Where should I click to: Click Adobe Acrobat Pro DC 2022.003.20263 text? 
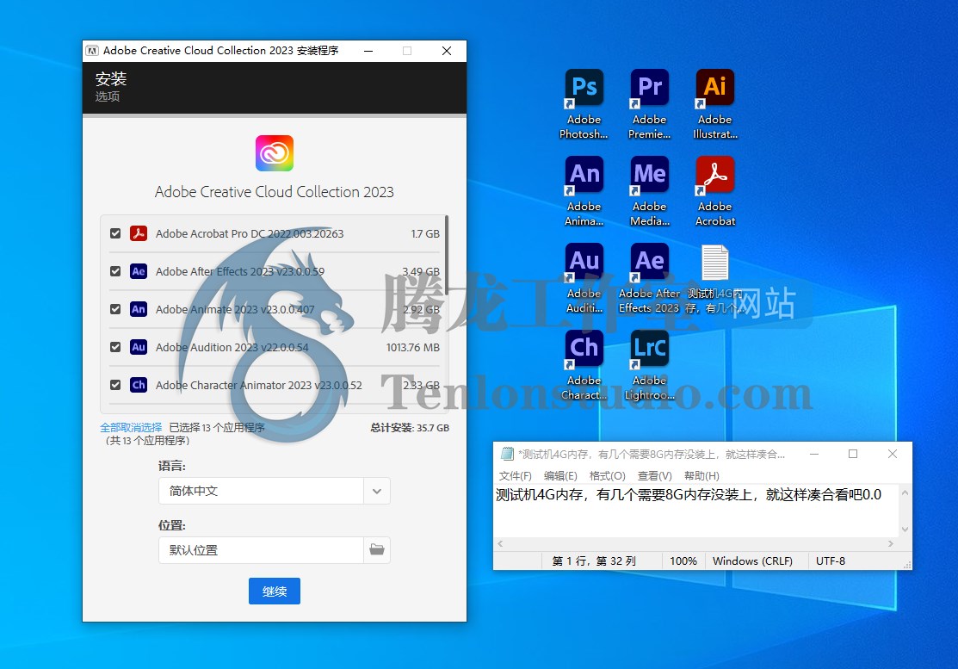point(250,233)
